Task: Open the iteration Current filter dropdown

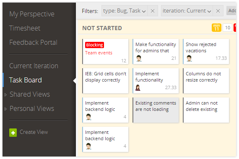Action: pos(187,11)
